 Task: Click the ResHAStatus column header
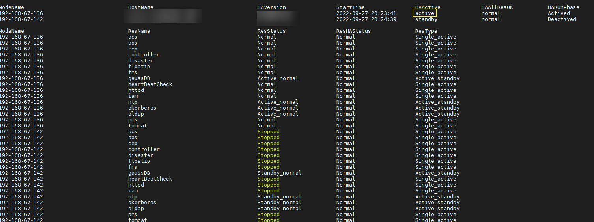[x=353, y=31]
